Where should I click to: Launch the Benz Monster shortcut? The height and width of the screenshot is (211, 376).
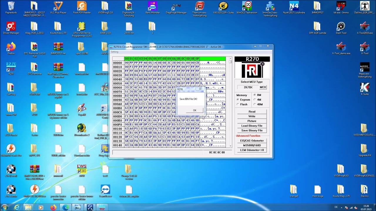(152, 8)
